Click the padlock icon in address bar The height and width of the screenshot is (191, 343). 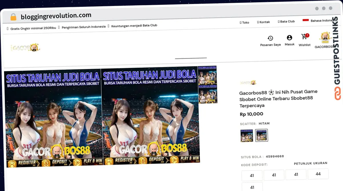[13, 17]
